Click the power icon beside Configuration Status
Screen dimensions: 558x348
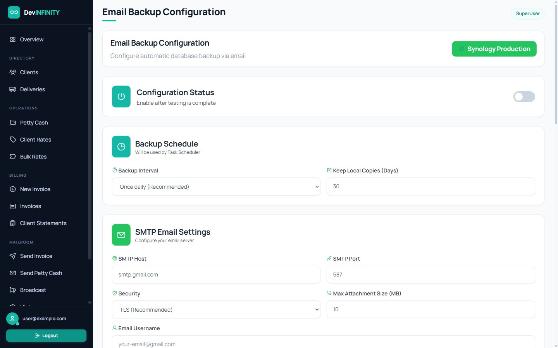point(121,97)
